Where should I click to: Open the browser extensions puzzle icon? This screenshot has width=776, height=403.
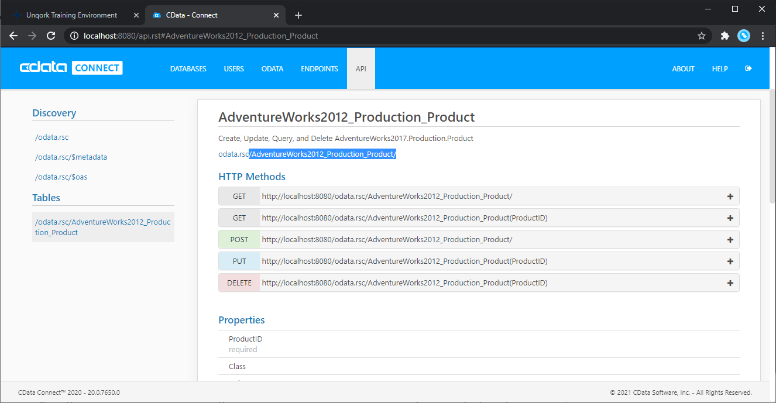725,36
